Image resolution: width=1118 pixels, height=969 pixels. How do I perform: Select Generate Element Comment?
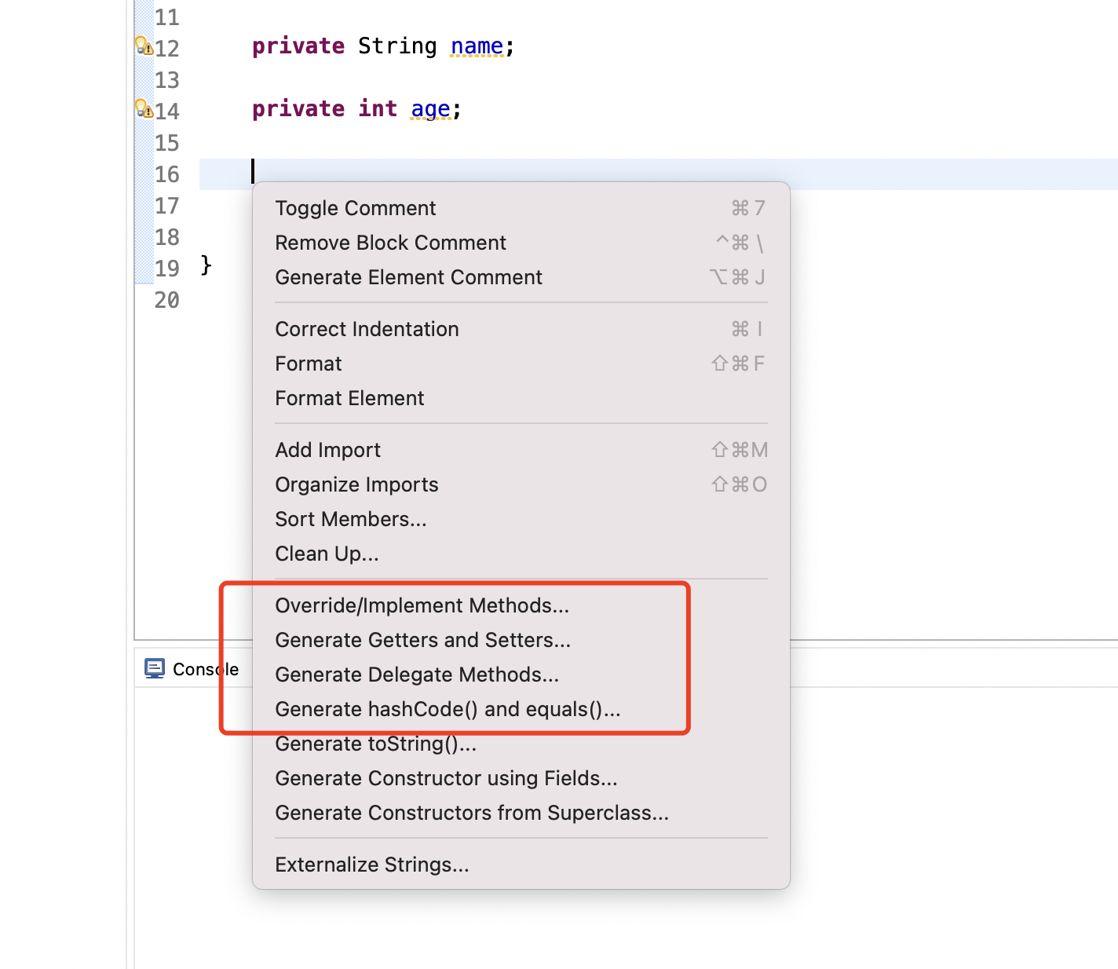pyautogui.click(x=408, y=277)
